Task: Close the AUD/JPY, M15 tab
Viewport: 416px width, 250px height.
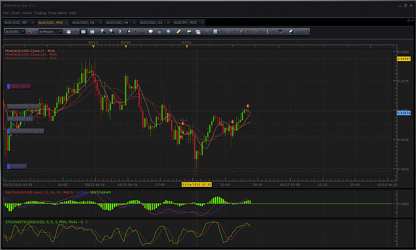Action: pos(202,23)
